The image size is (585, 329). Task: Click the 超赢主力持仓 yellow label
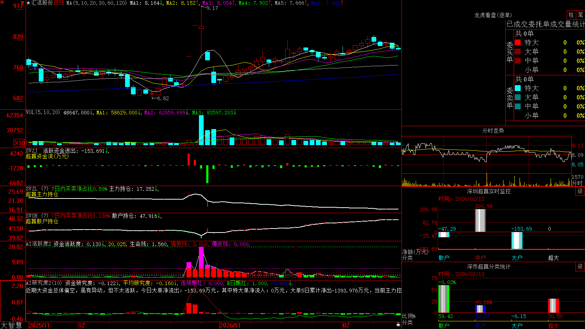click(42, 194)
